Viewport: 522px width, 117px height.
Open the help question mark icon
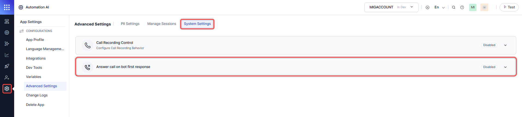click(462, 7)
